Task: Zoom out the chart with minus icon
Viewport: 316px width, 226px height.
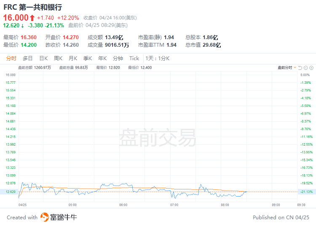Action: (305, 68)
